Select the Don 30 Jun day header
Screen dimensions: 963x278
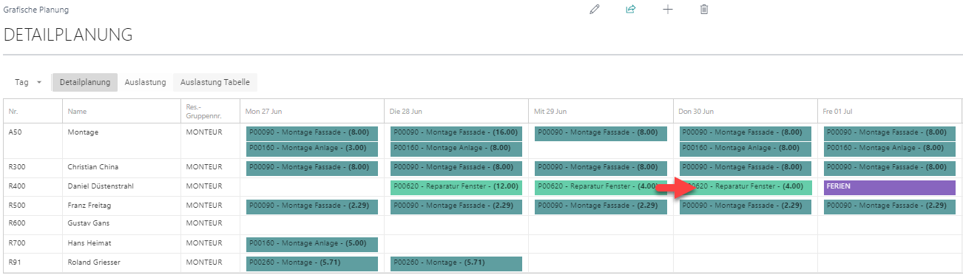pyautogui.click(x=695, y=112)
